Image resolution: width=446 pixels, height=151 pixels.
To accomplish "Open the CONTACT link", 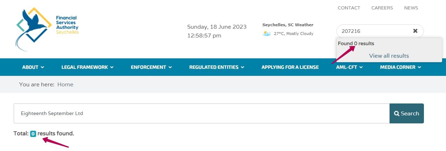I will [x=349, y=8].
